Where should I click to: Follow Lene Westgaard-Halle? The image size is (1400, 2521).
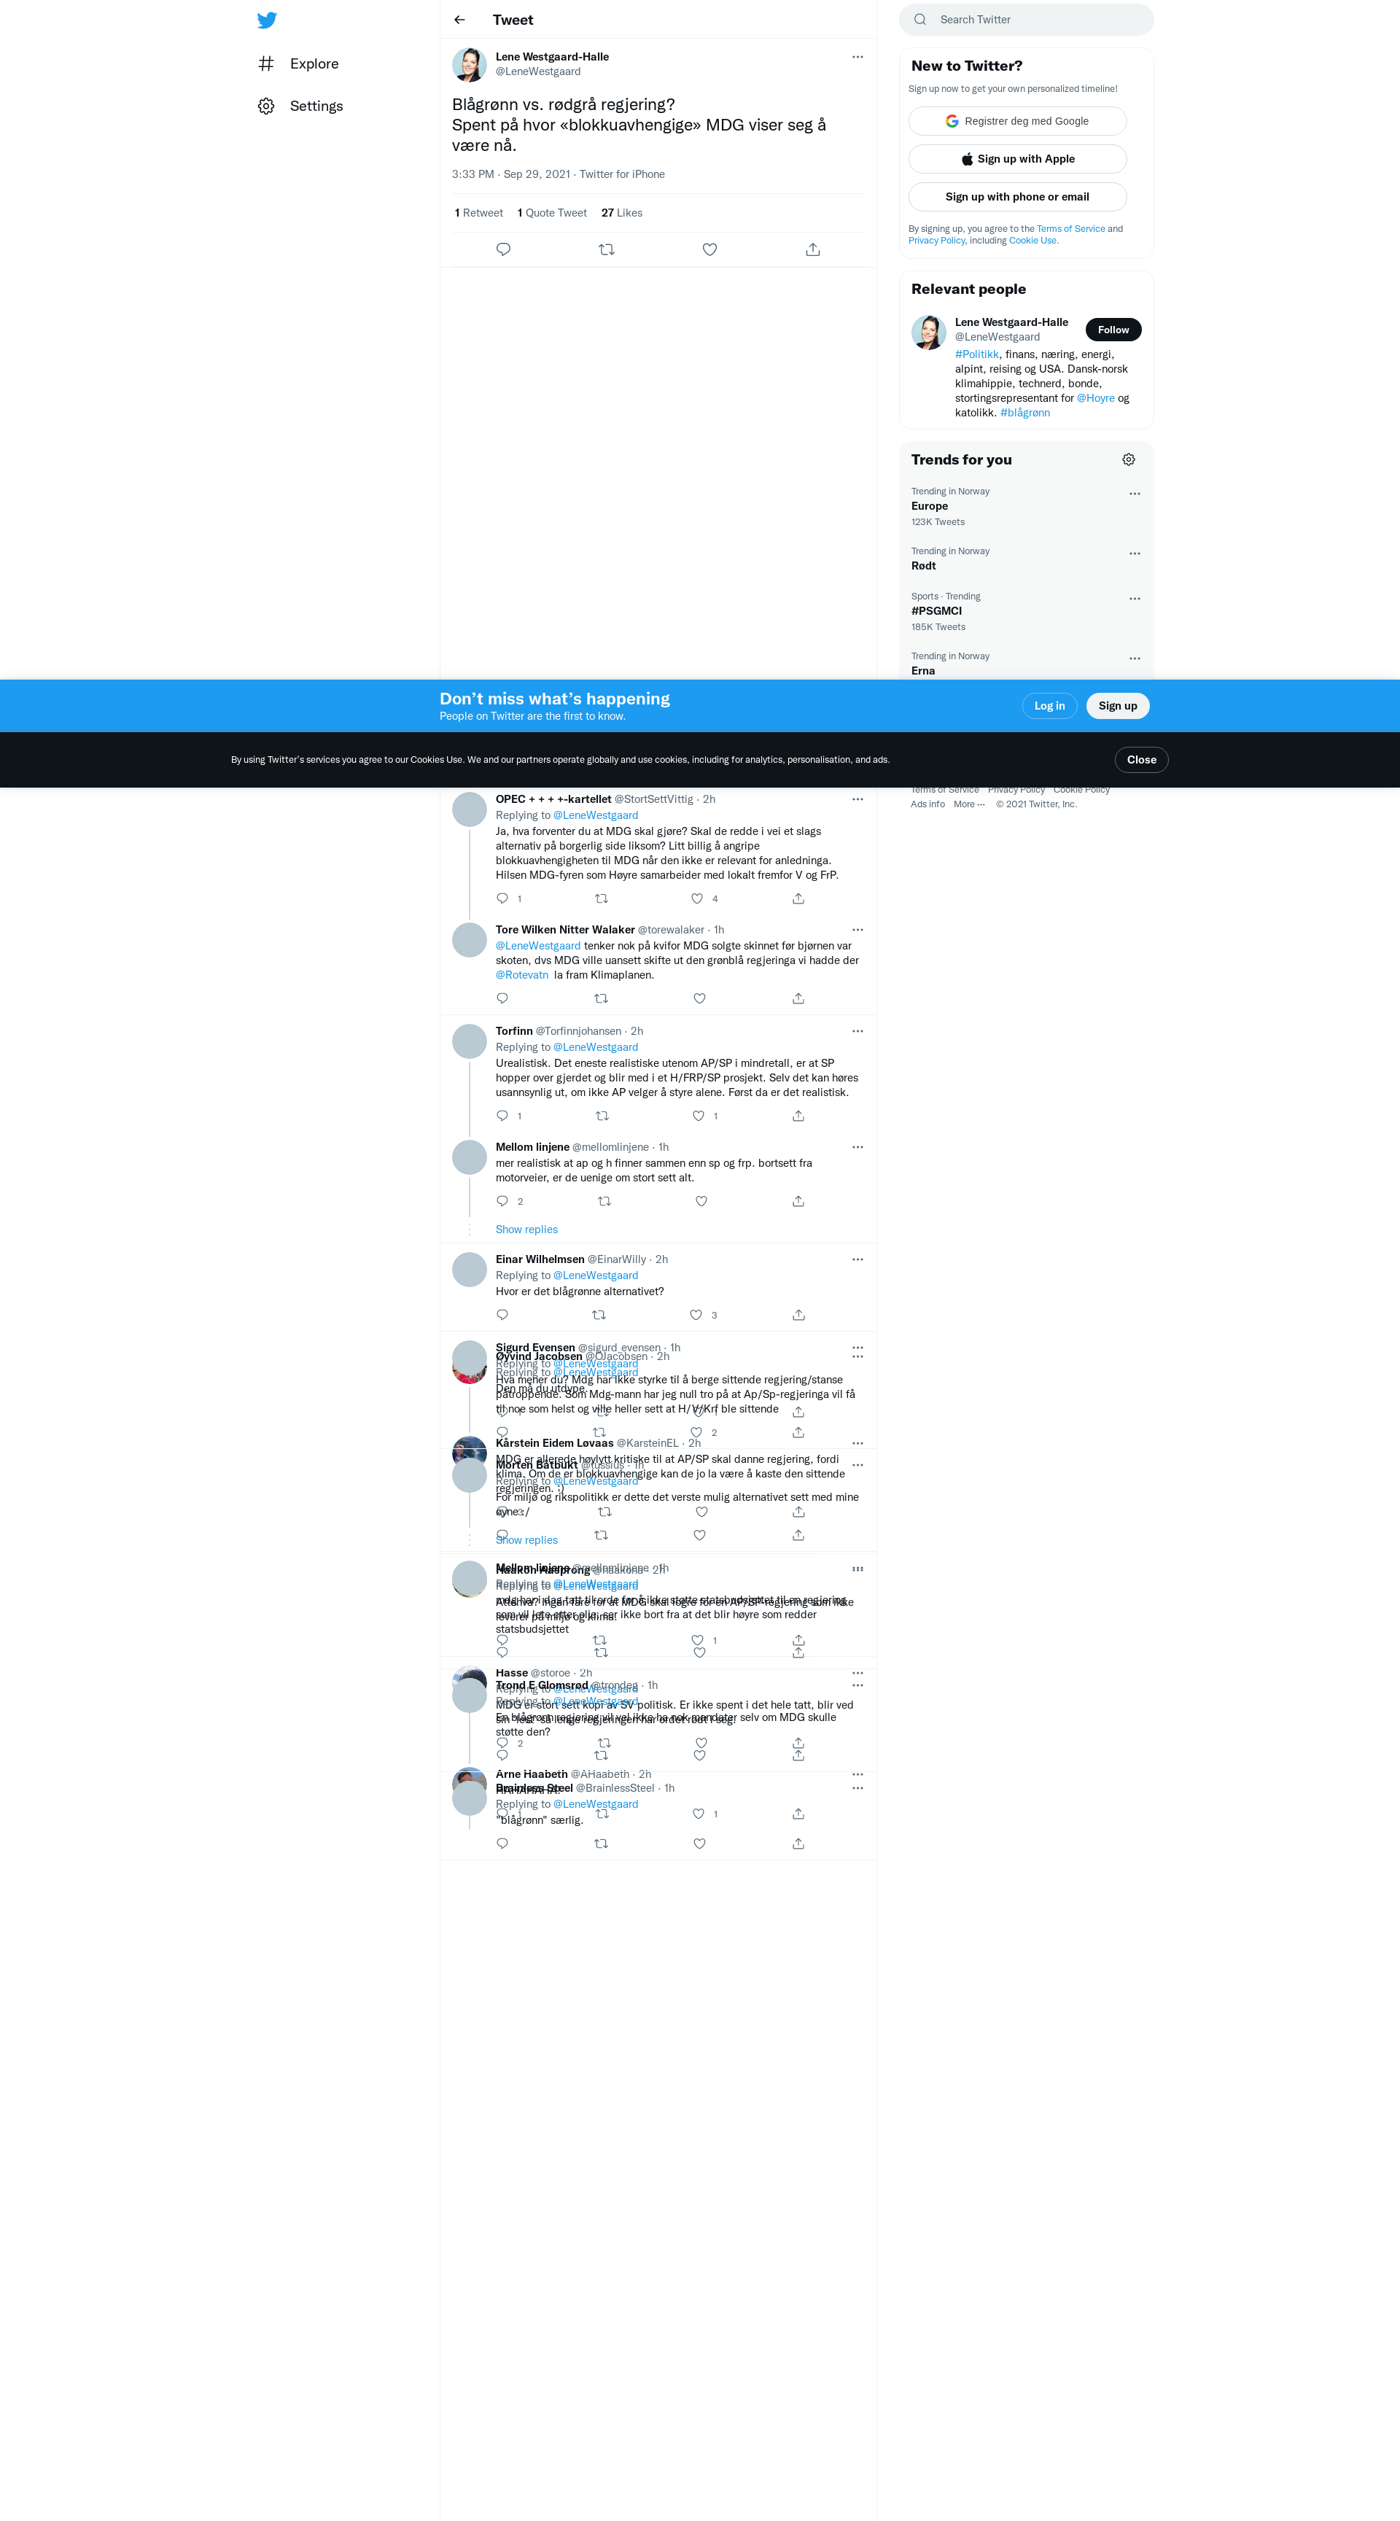click(1113, 330)
